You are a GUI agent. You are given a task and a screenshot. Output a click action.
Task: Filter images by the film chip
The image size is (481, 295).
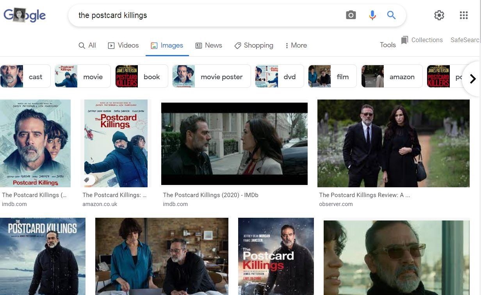pyautogui.click(x=332, y=76)
